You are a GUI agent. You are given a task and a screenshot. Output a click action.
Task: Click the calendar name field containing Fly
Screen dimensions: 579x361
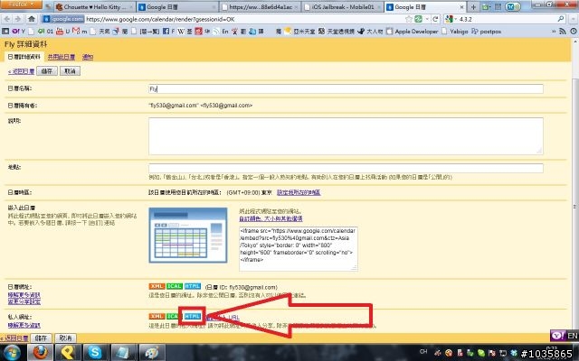[346, 88]
